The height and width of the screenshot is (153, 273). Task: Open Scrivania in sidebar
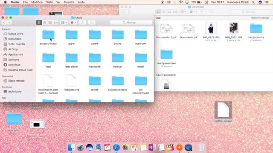[14, 59]
